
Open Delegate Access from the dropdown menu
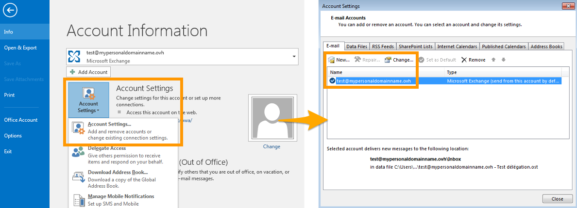point(107,148)
